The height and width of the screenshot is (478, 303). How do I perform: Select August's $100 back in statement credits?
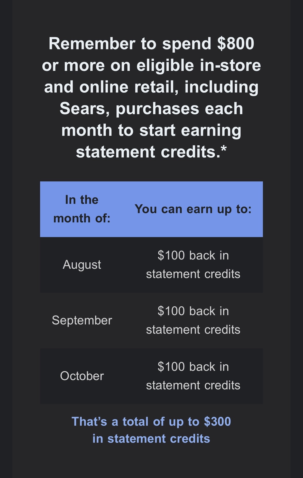point(193,265)
